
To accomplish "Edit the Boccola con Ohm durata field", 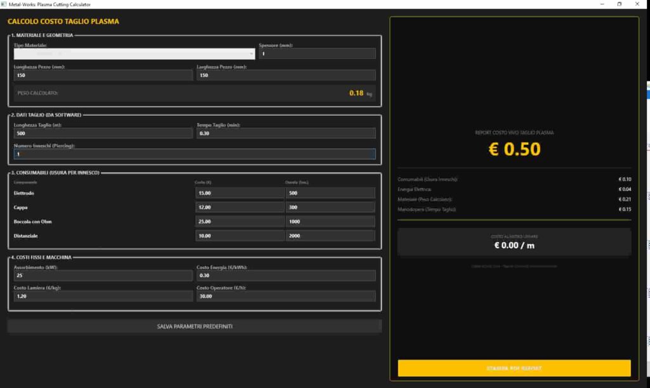I will coord(330,222).
